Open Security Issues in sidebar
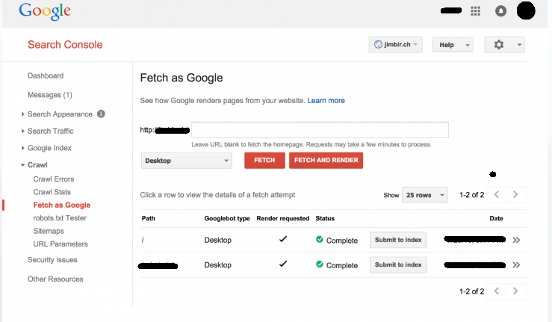552x322 pixels. tap(52, 260)
